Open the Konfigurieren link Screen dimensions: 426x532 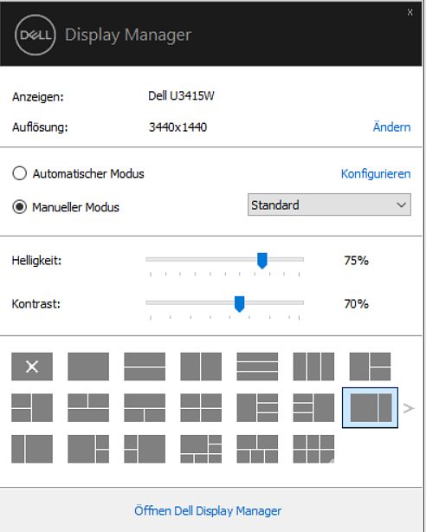point(376,173)
